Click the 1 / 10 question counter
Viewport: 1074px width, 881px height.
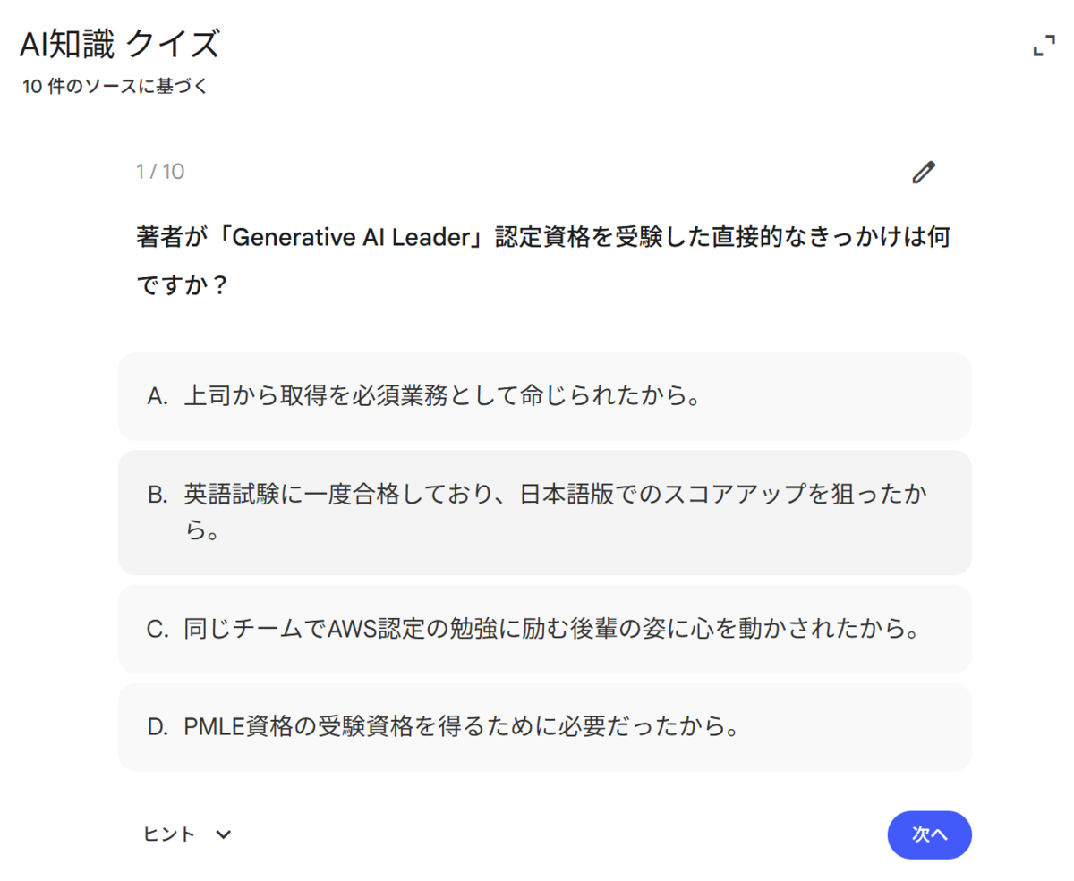tap(160, 172)
